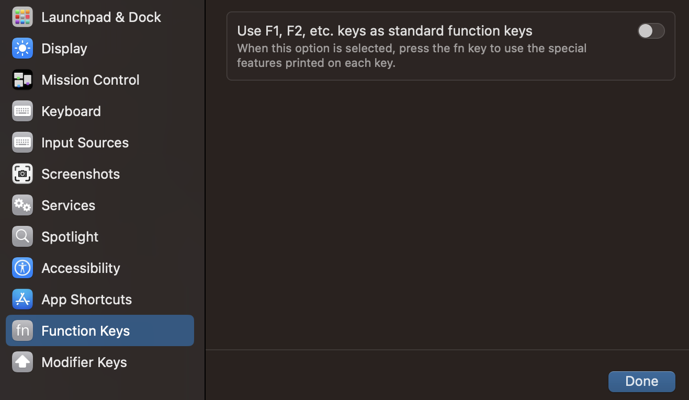Viewport: 689px width, 400px height.
Task: Click the fn icon for Function Keys
Action: coord(22,330)
